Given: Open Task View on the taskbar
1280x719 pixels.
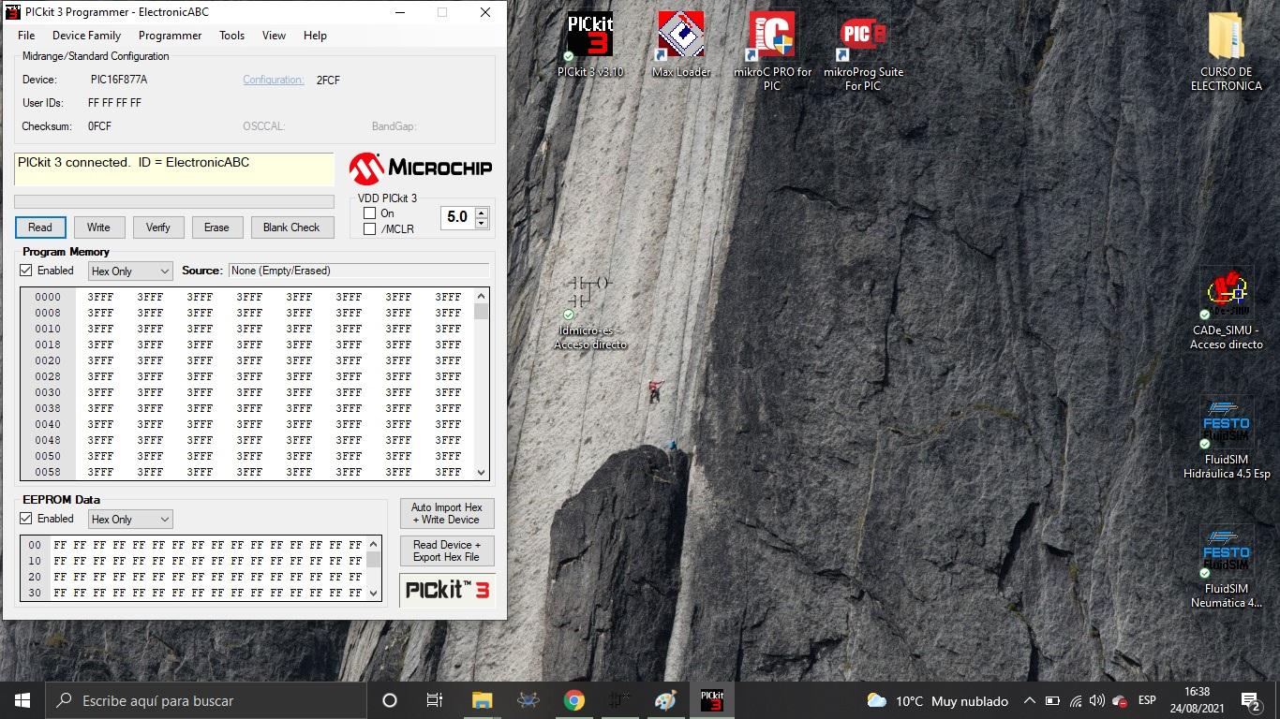Looking at the screenshot, I should [x=435, y=700].
